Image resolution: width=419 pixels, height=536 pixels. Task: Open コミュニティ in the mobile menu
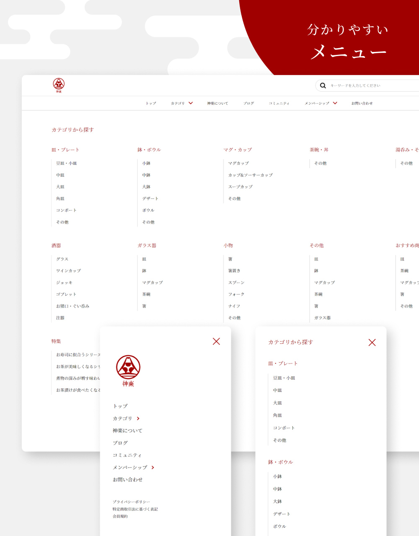(x=127, y=455)
